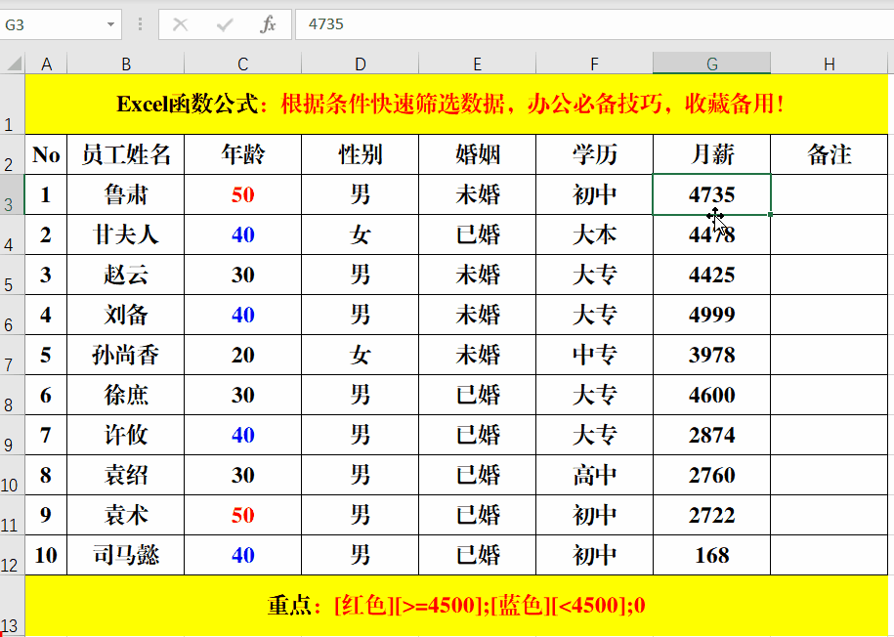Click the 婚姻 header cell

477,154
